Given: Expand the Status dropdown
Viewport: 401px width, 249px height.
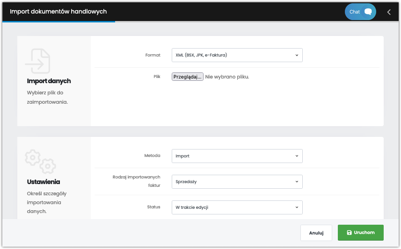Looking at the screenshot, I should pyautogui.click(x=237, y=207).
